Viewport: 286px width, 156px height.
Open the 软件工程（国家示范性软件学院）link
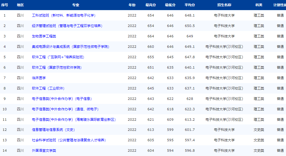click(x=57, y=67)
